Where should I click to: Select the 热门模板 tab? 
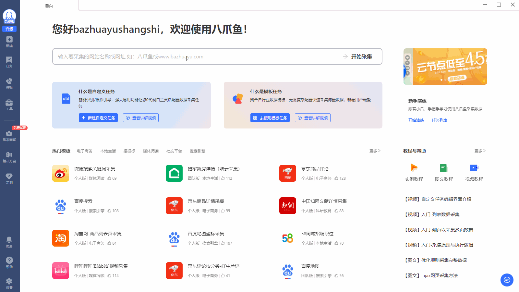(61, 151)
